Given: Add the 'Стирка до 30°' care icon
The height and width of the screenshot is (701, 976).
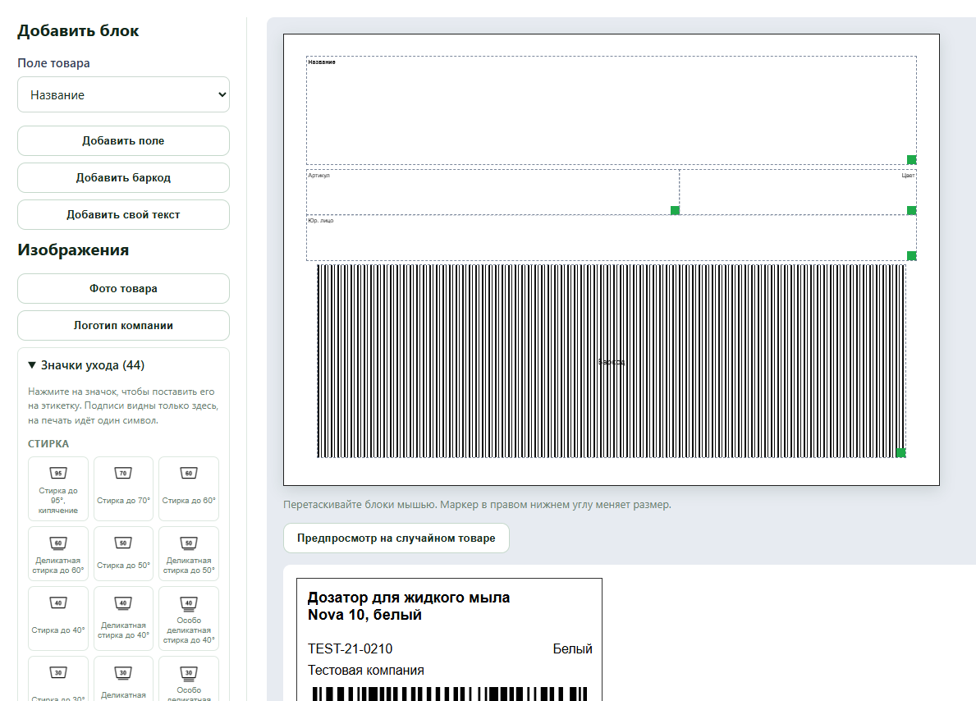Looking at the screenshot, I should (x=58, y=679).
